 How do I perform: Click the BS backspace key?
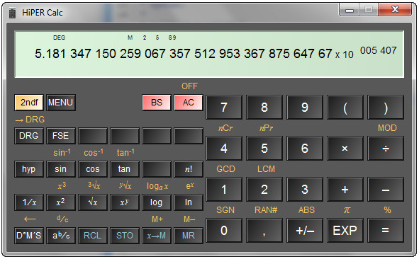[x=157, y=103]
